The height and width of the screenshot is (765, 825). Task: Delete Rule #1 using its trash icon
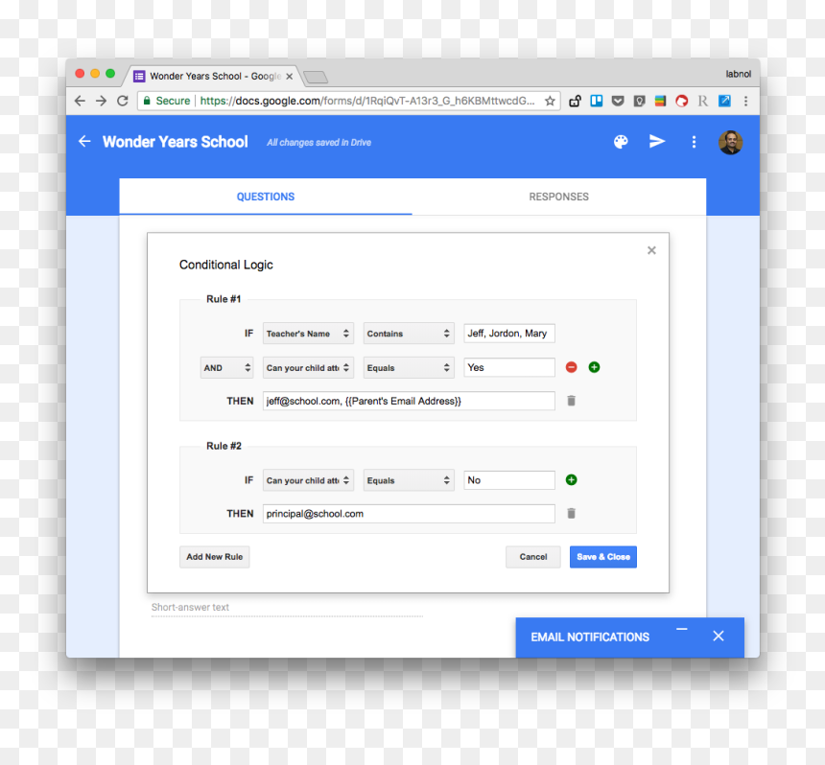[x=572, y=401]
